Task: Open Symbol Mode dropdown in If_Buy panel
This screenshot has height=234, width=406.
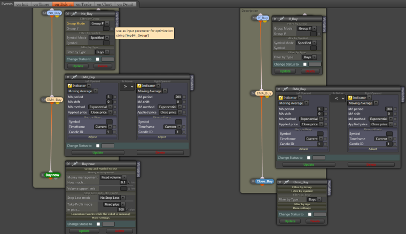Action: (307, 43)
